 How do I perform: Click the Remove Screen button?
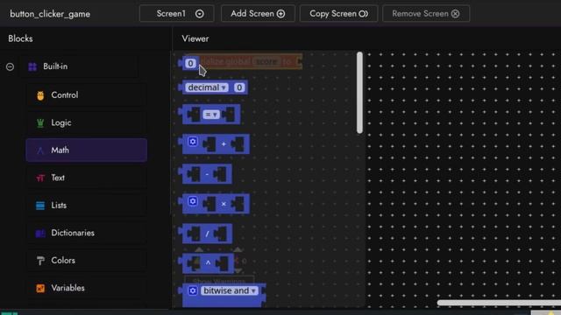click(x=426, y=14)
